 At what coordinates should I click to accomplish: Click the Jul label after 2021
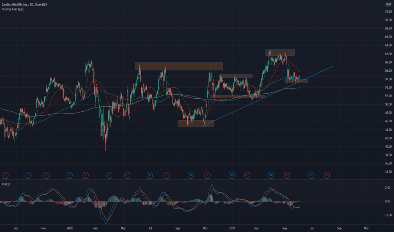click(312, 228)
